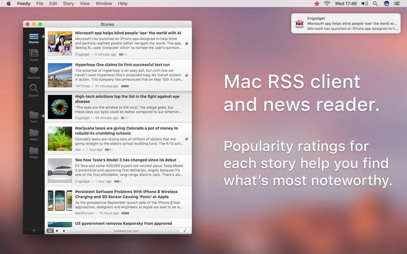
Task: Filter to starred stories with star button
Action: point(64,231)
